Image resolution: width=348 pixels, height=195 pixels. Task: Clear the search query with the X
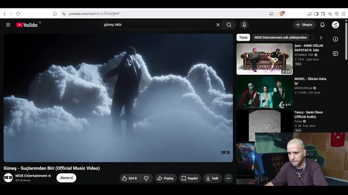tap(218, 25)
